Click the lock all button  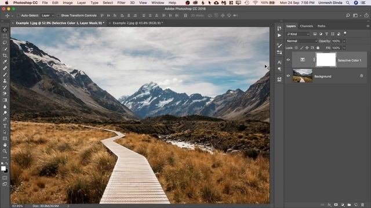click(x=318, y=48)
